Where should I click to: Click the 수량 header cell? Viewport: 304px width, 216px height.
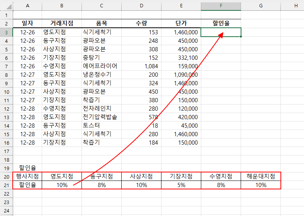click(x=141, y=24)
